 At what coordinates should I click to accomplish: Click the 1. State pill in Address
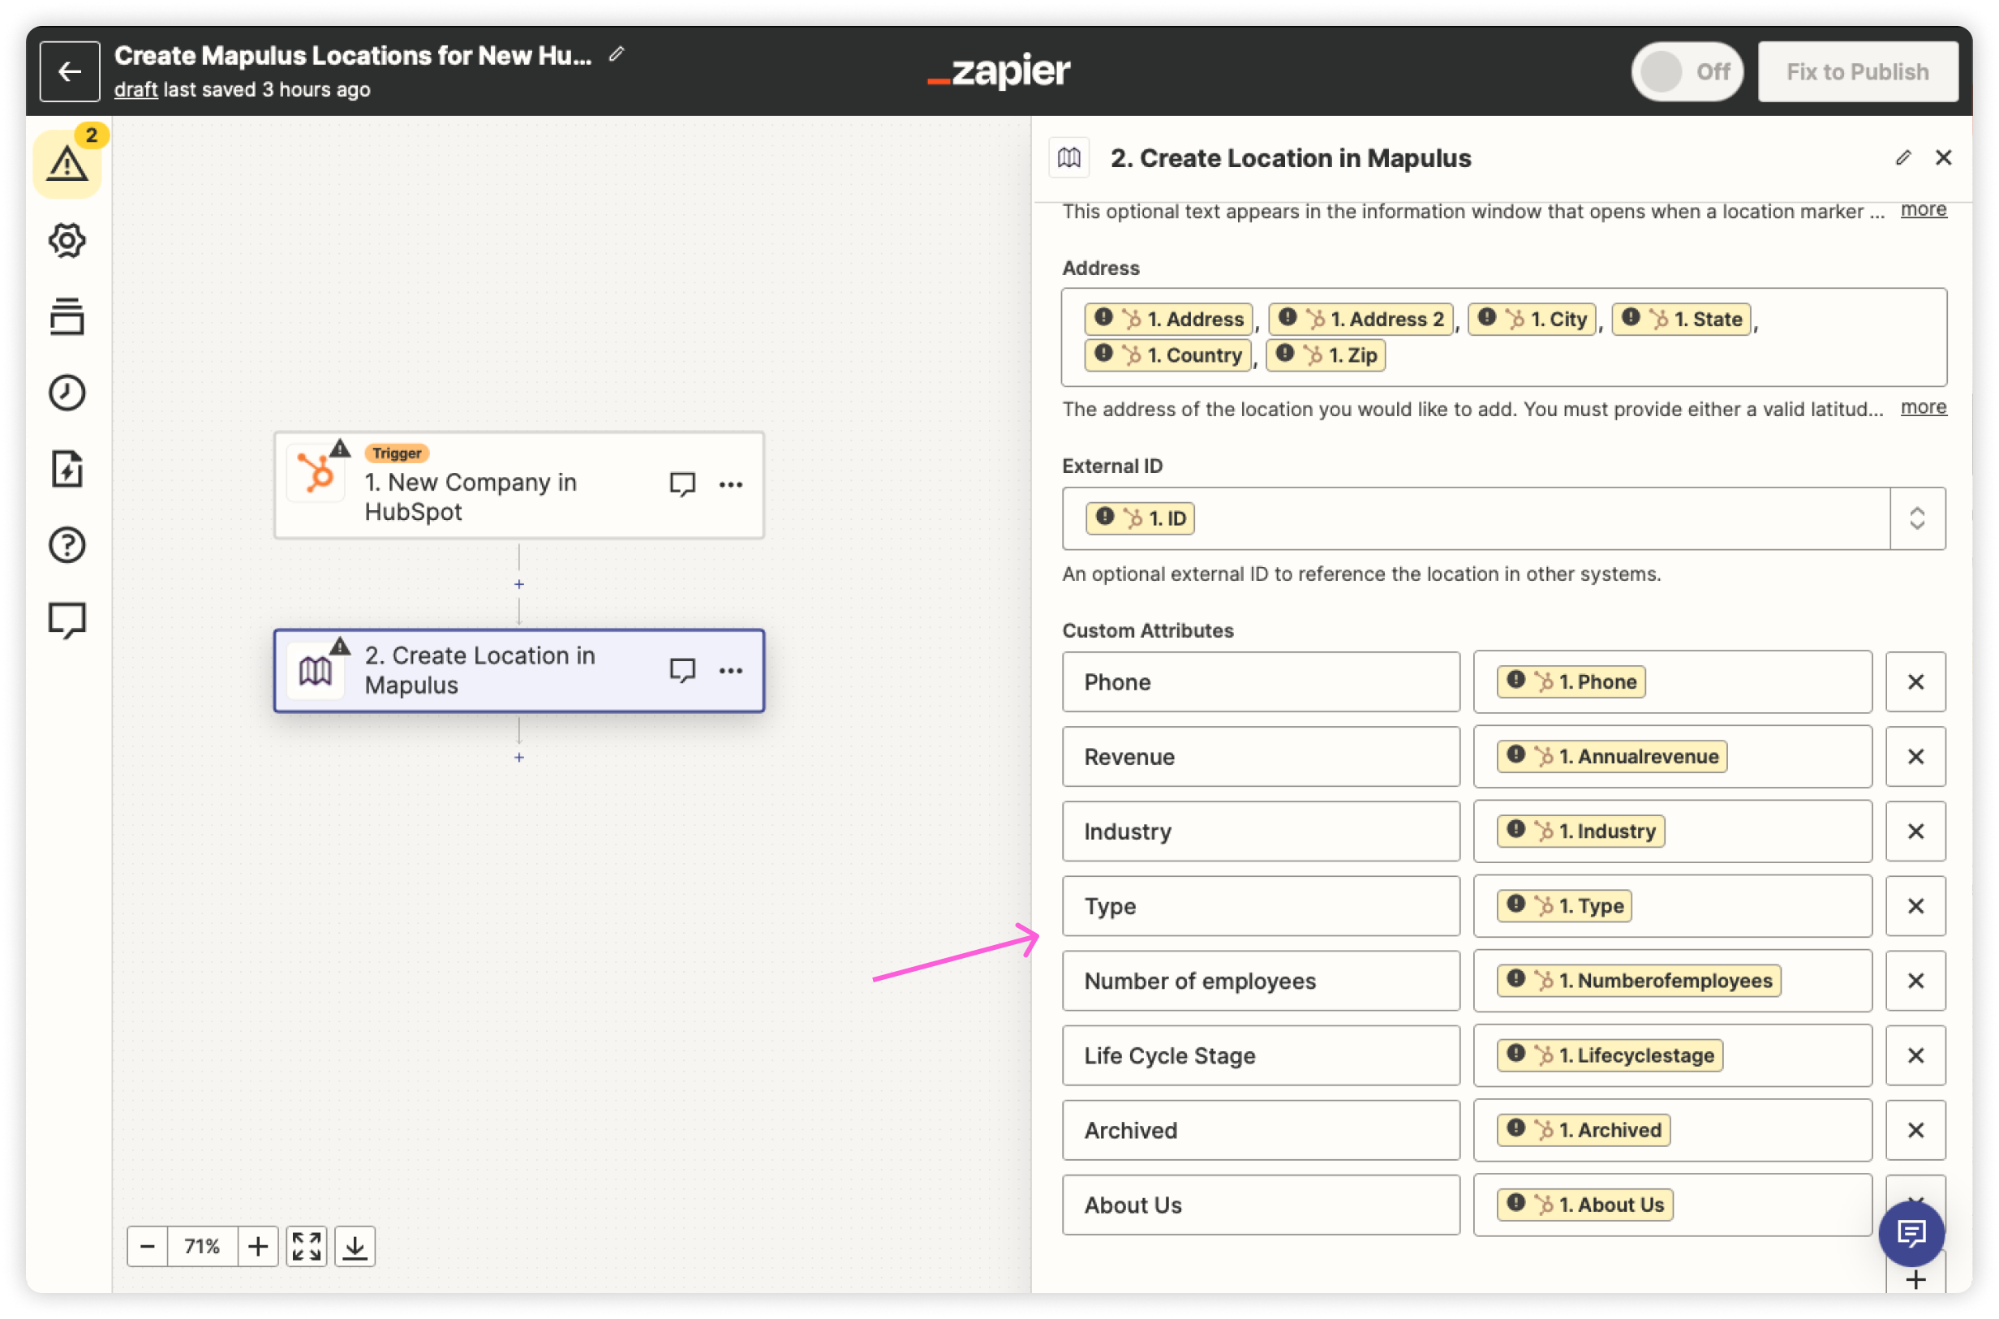[1682, 320]
